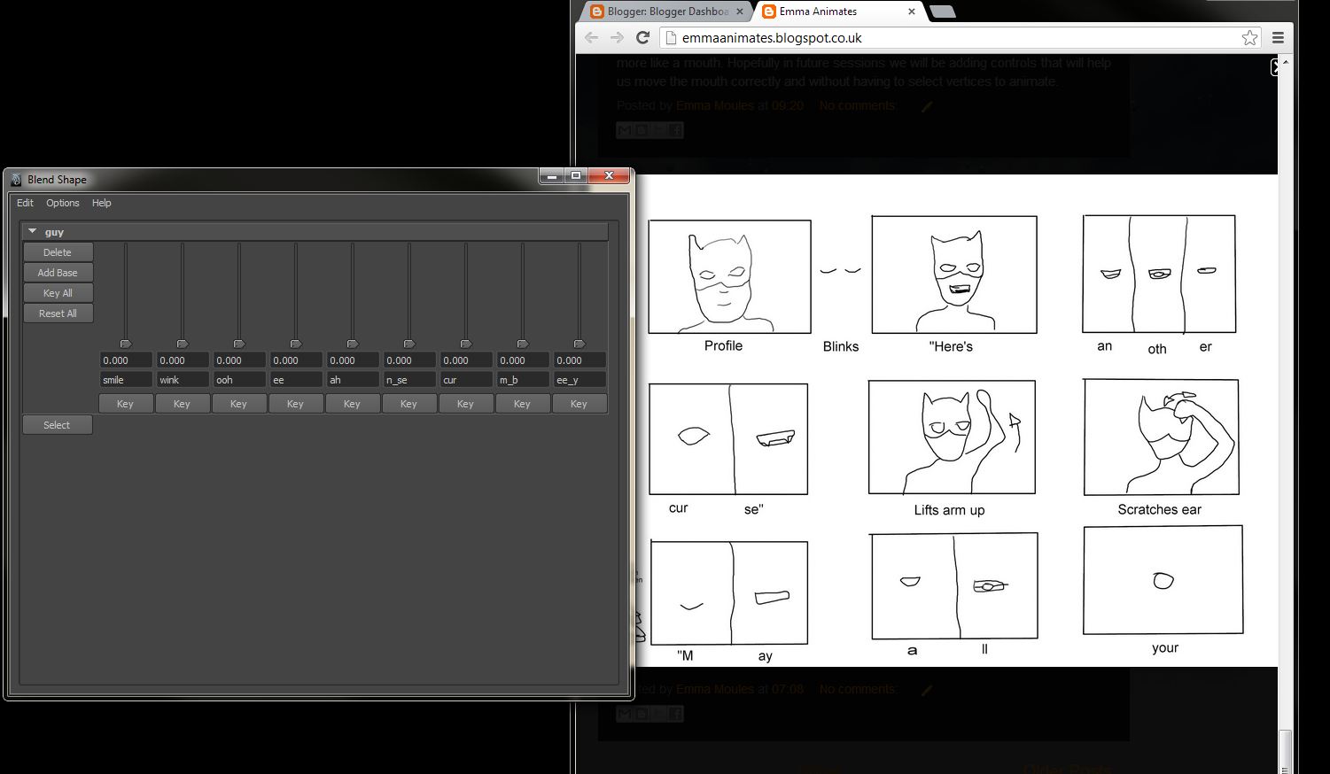Screen dimensions: 1330x774
Task: Click the ee_y target name field
Action: [579, 380]
